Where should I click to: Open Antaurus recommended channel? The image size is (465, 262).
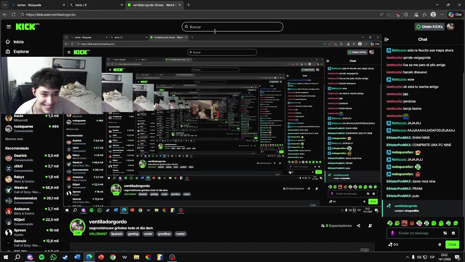[32, 211]
